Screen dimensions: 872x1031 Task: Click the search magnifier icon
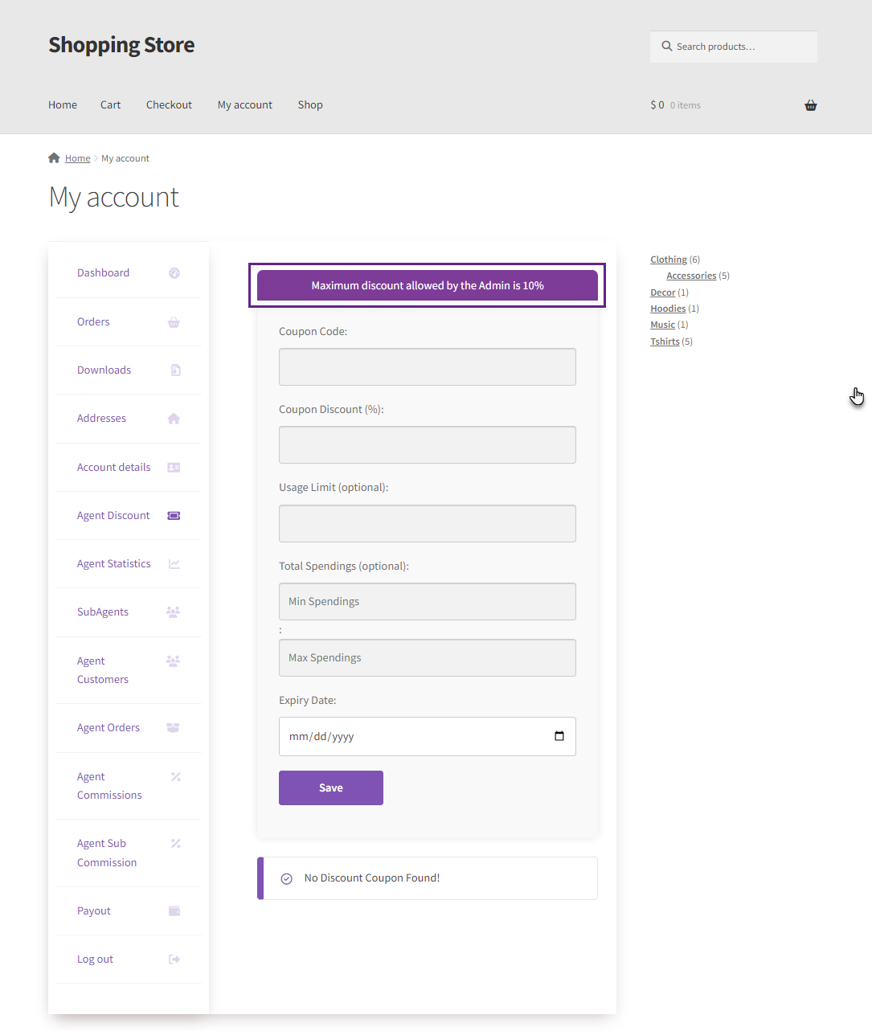pos(667,47)
